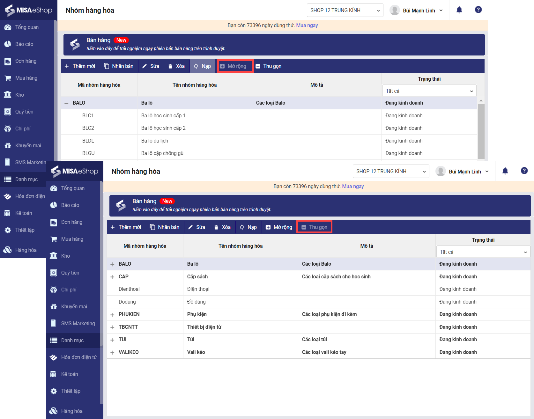Open Hóa đơn điện tử in lower window
The image size is (534, 419).
[73, 357]
